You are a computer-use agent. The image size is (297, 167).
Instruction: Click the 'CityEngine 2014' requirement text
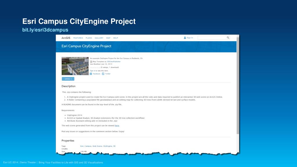tap(75, 115)
